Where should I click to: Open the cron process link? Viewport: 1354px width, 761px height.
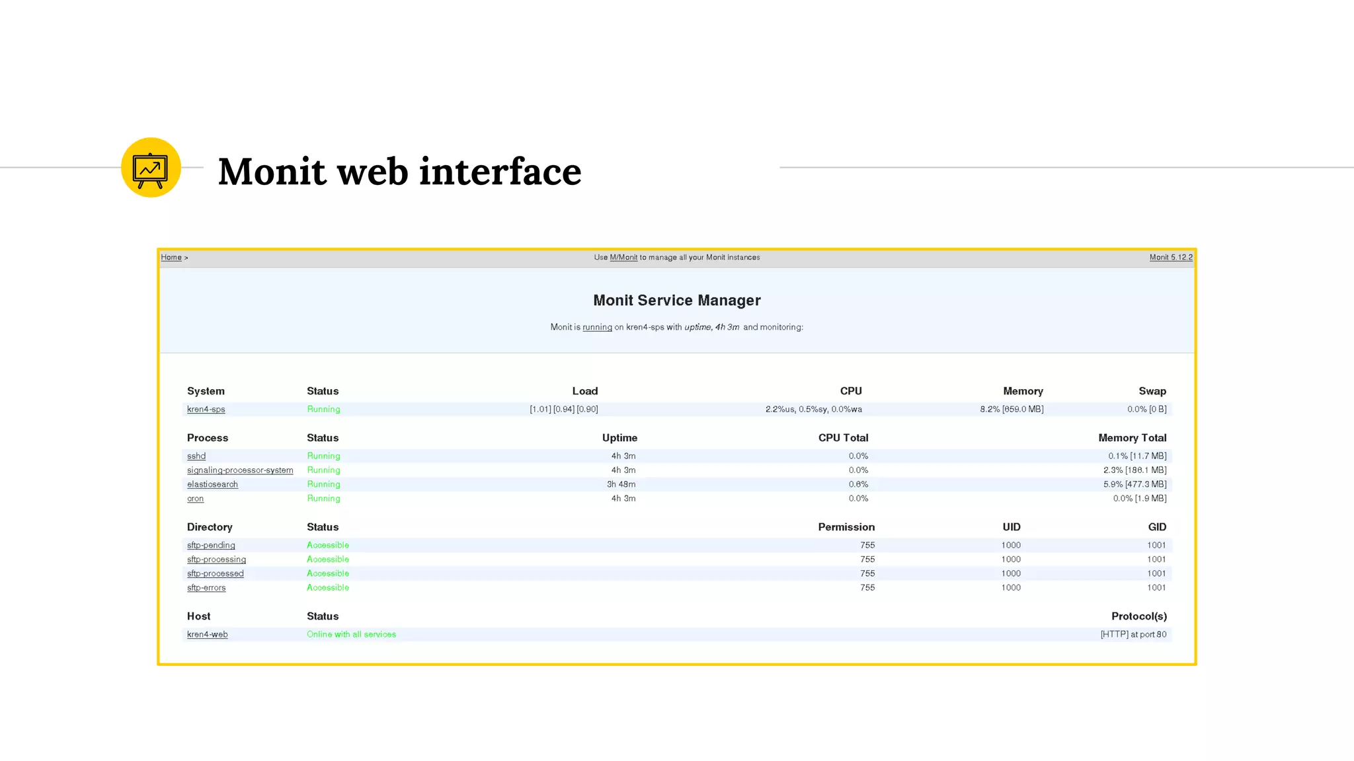[195, 499]
